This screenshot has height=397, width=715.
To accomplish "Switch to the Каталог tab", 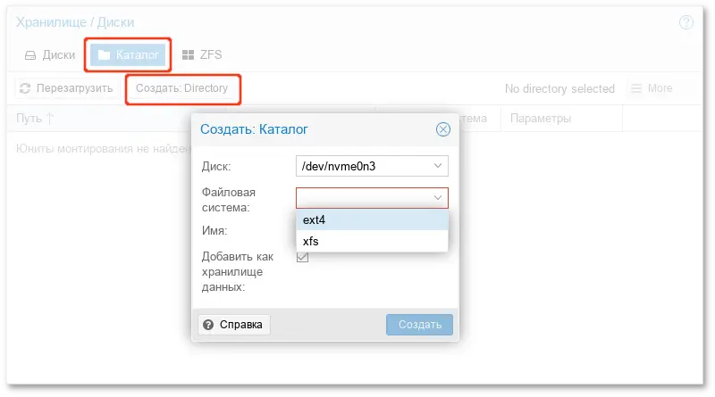I will point(128,55).
